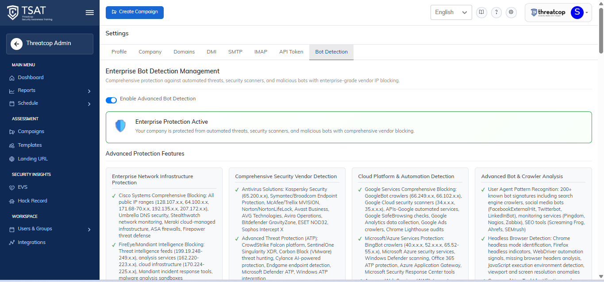Click the Templates icon in sidebar
The width and height of the screenshot is (604, 282).
[x=12, y=145]
